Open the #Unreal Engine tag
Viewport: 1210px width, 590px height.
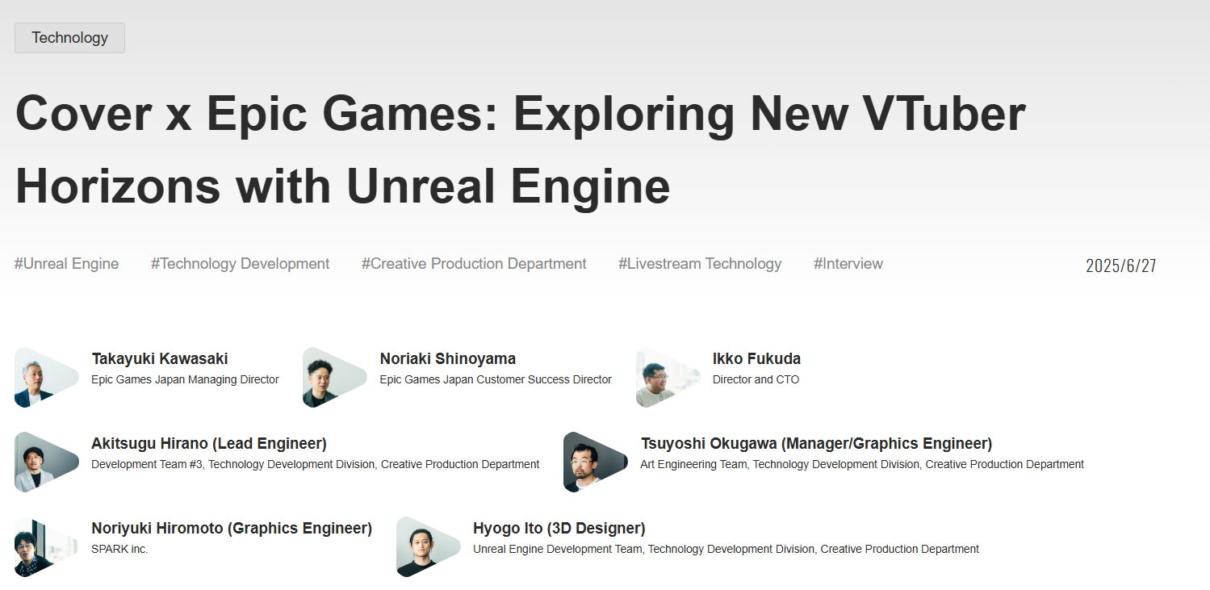click(x=66, y=264)
